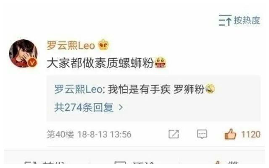Share the comment via forward icon

[x=174, y=134]
